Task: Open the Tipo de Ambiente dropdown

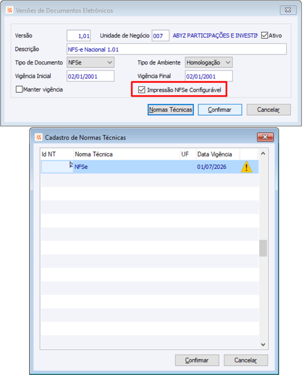Action: (208, 63)
